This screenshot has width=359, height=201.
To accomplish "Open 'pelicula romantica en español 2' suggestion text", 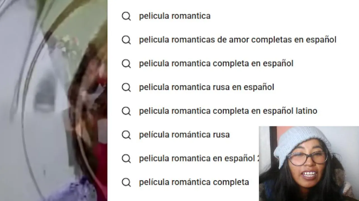I will pos(199,158).
